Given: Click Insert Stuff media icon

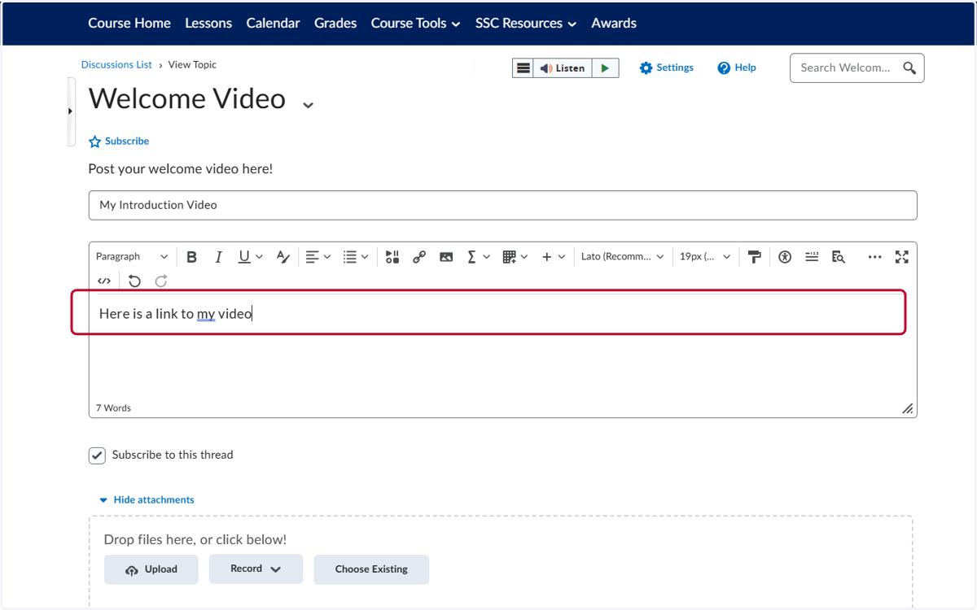Looking at the screenshot, I should click(x=392, y=257).
